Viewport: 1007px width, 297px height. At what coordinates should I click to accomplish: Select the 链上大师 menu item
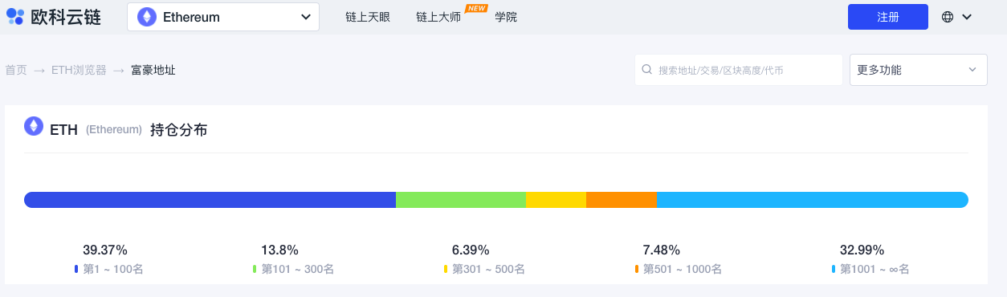(438, 17)
